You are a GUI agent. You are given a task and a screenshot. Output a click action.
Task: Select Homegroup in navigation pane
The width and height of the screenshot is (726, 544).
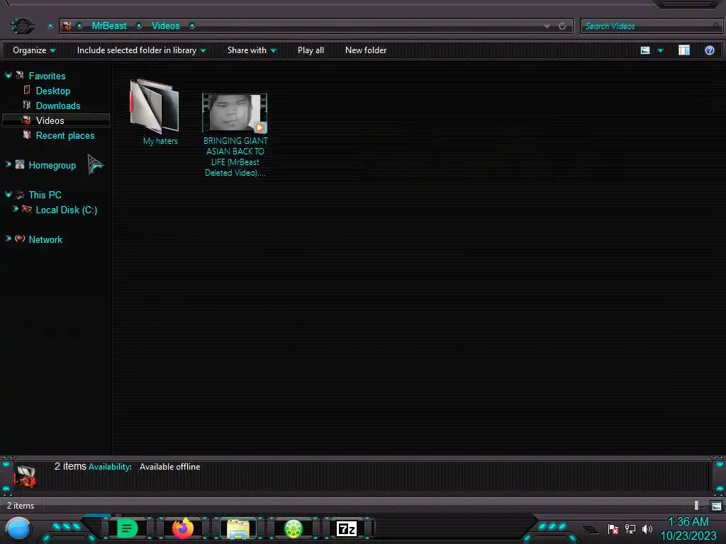tap(52, 165)
